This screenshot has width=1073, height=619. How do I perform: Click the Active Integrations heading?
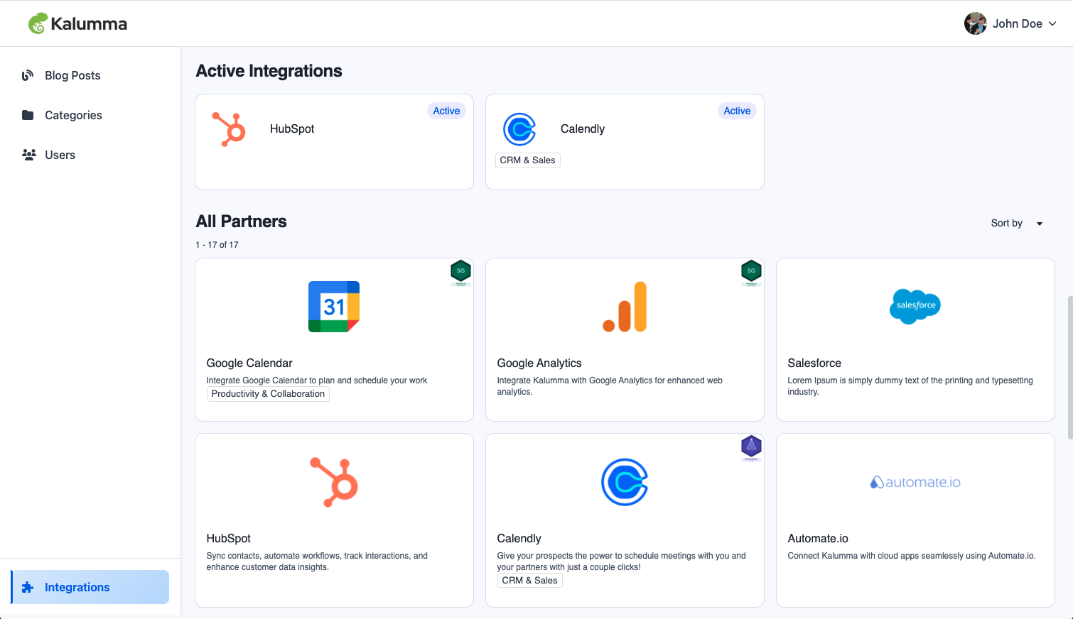pos(269,71)
